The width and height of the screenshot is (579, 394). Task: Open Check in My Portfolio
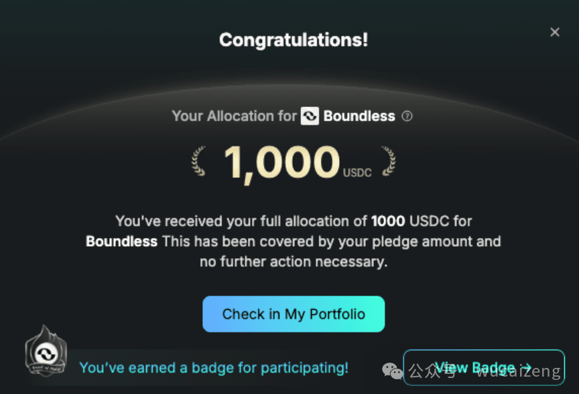[294, 314]
